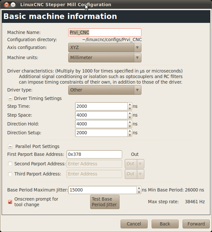
Task: Open the Machine units Millimeter dropdown
Action: [x=105, y=58]
